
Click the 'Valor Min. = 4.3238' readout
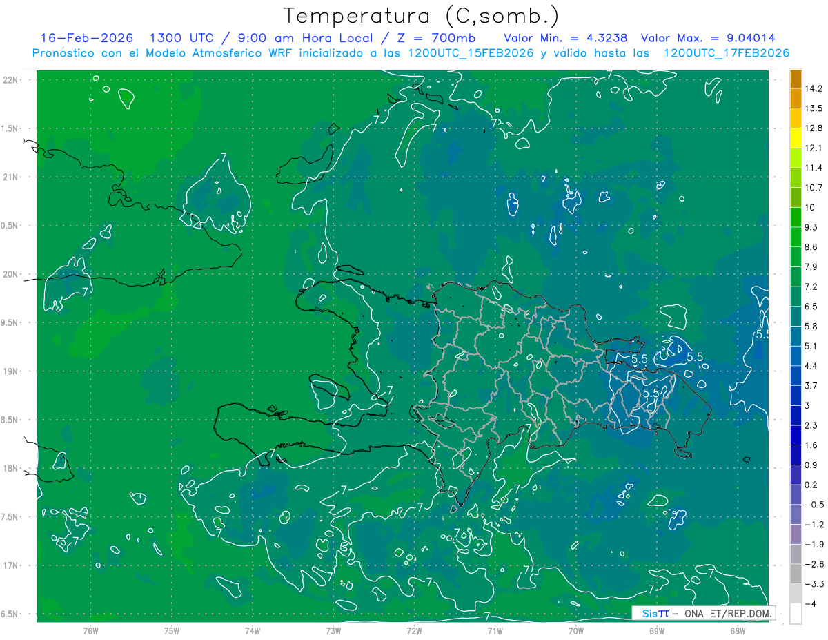pyautogui.click(x=566, y=37)
